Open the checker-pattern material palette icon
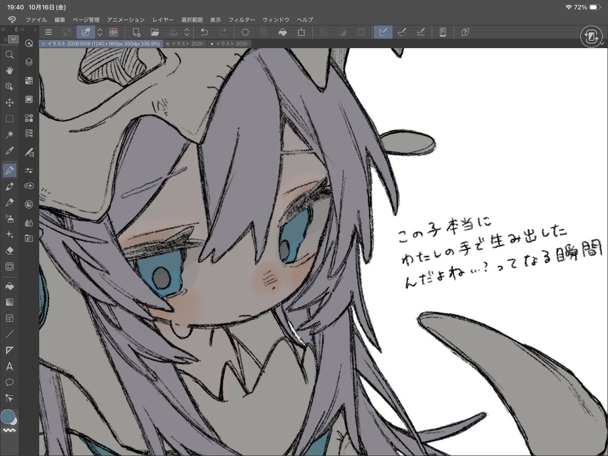This screenshot has height=456, width=608. 29,81
